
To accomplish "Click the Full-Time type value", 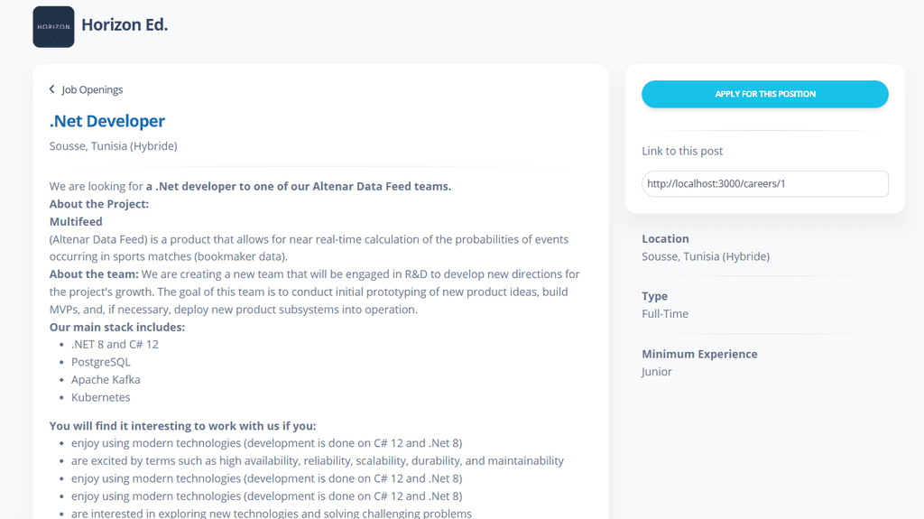I will (x=665, y=314).
